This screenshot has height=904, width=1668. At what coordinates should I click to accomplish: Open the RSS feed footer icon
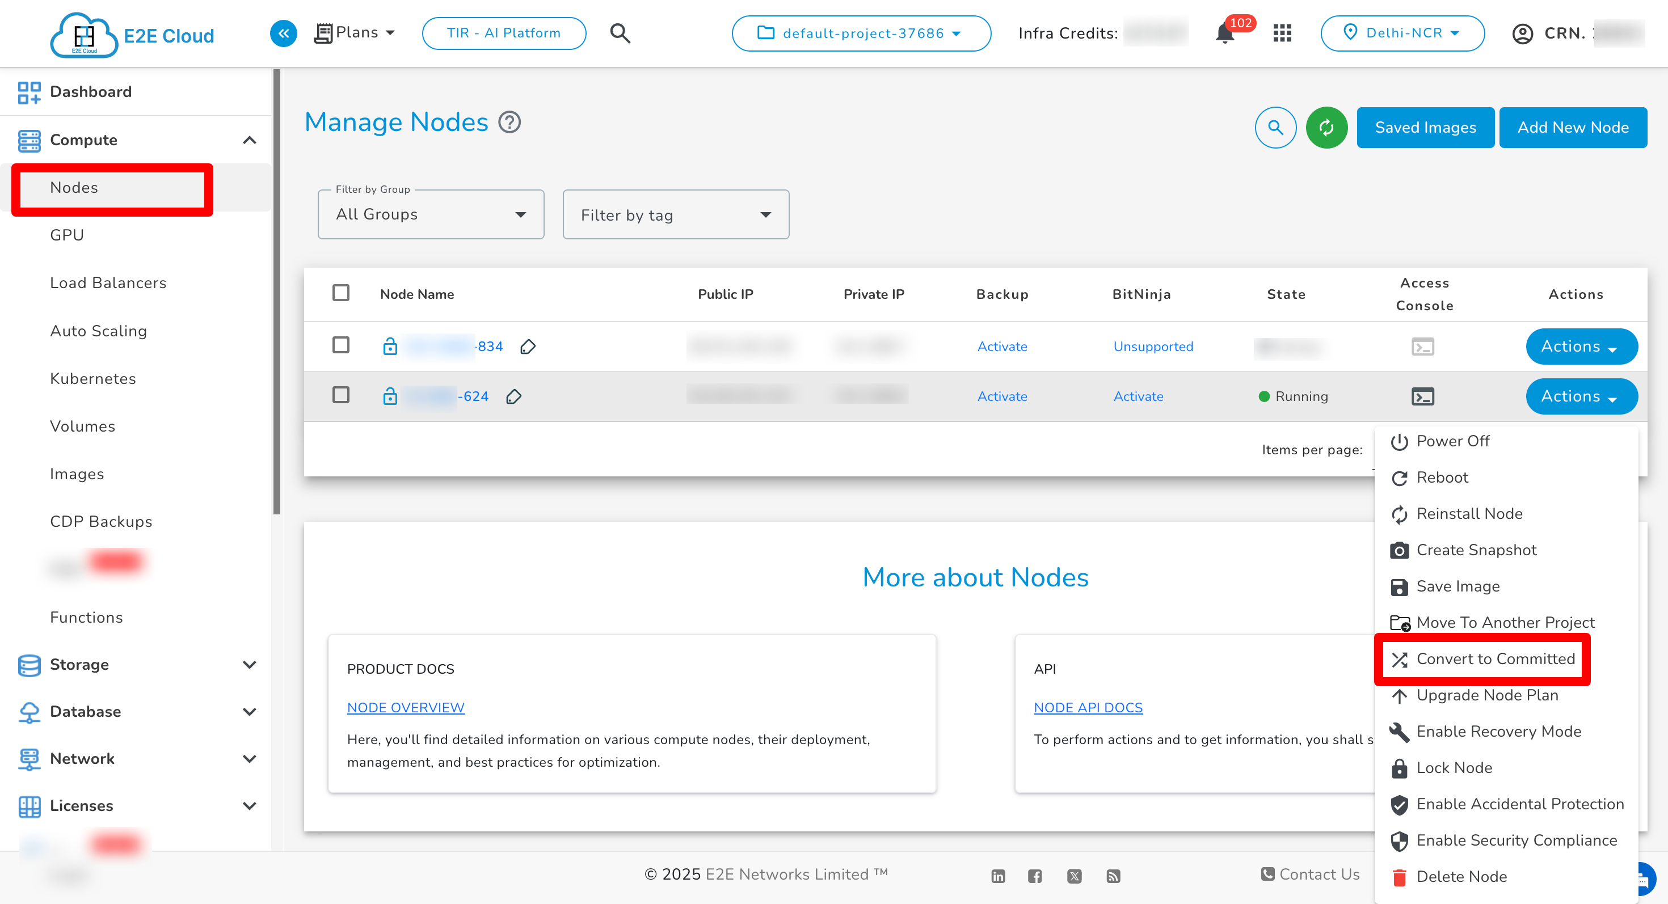pyautogui.click(x=1113, y=876)
